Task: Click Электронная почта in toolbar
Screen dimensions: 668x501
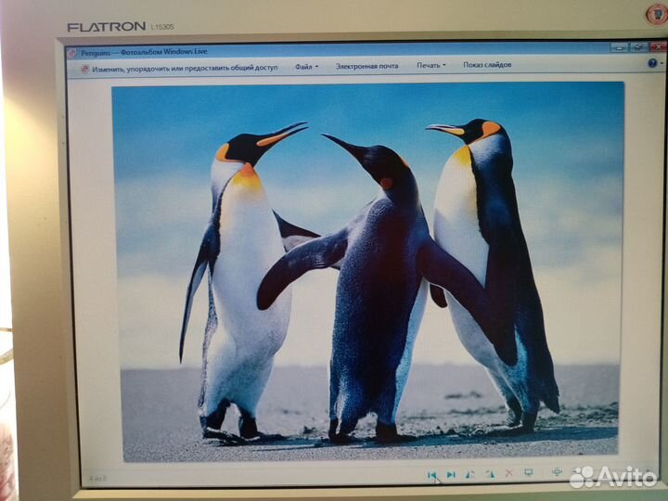Action: point(366,66)
